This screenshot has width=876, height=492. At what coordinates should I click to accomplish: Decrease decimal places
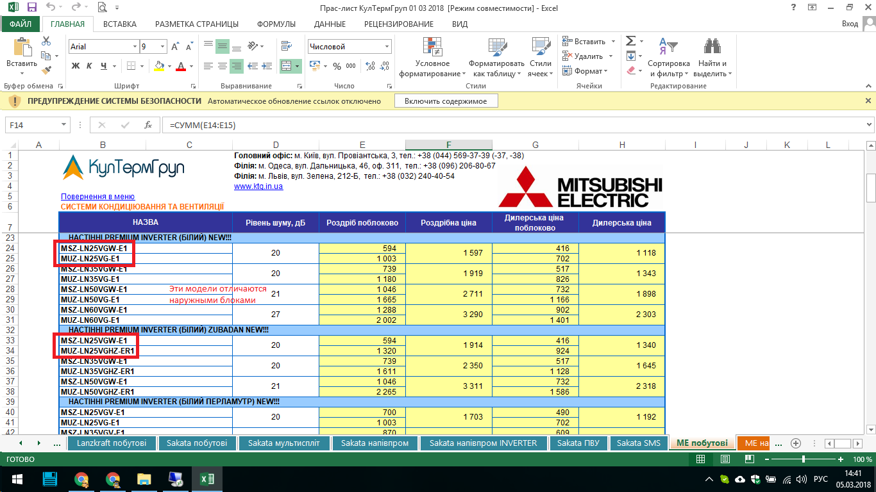383,66
